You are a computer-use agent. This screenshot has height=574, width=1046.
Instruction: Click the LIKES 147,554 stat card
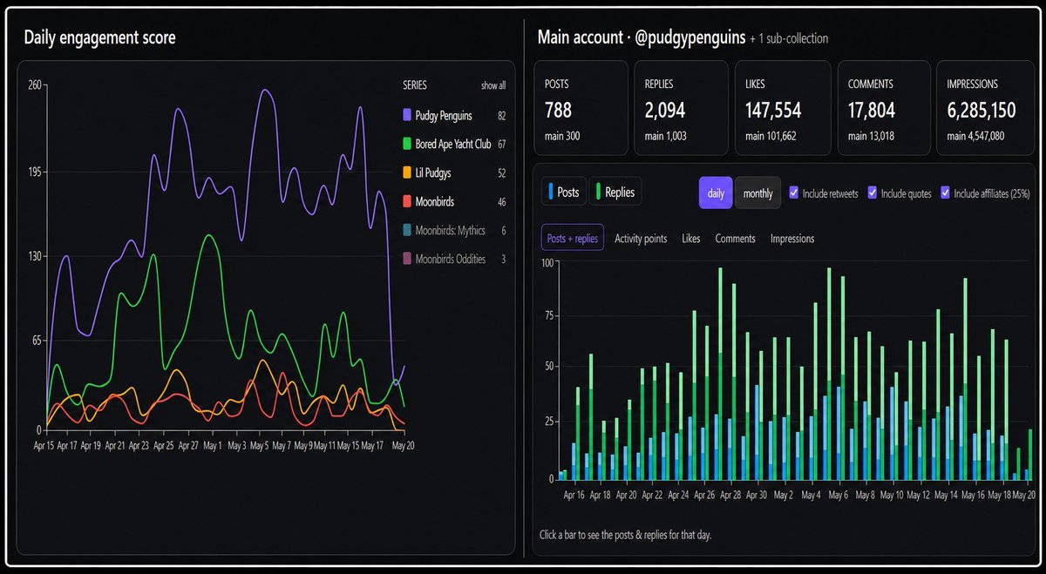[783, 108]
